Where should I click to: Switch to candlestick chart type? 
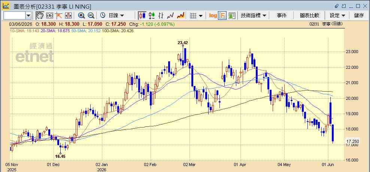pyautogui.click(x=142, y=16)
